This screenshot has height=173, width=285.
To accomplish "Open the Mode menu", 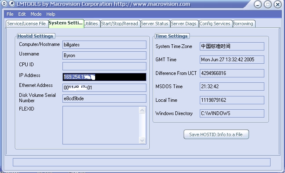I will click(x=36, y=14).
